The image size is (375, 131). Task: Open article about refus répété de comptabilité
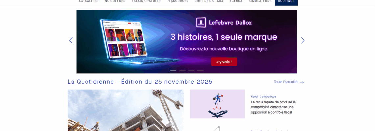pyautogui.click(x=273, y=107)
